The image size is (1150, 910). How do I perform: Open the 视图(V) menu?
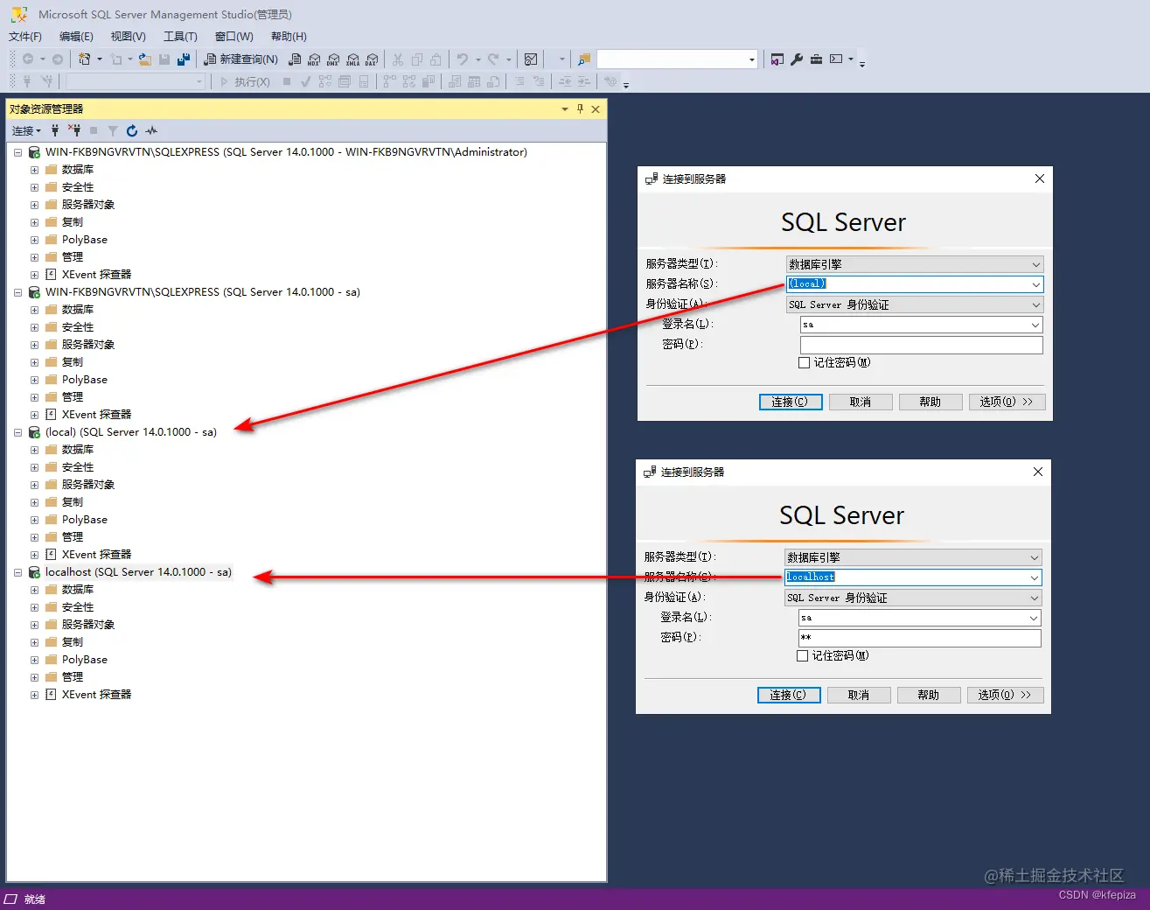(128, 36)
